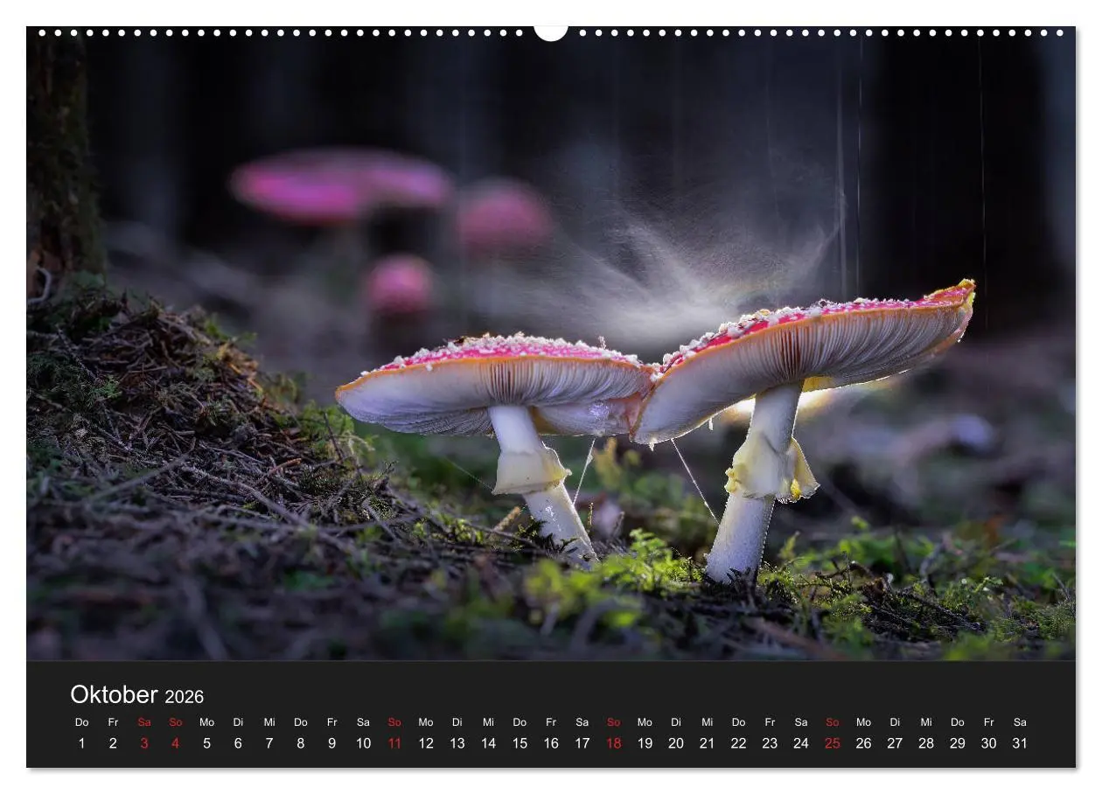1102x794 pixels.
Task: Pick the red Sunday date 11
Action: 394,743
